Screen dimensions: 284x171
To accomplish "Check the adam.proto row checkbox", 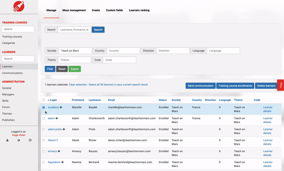I will [x=44, y=130].
